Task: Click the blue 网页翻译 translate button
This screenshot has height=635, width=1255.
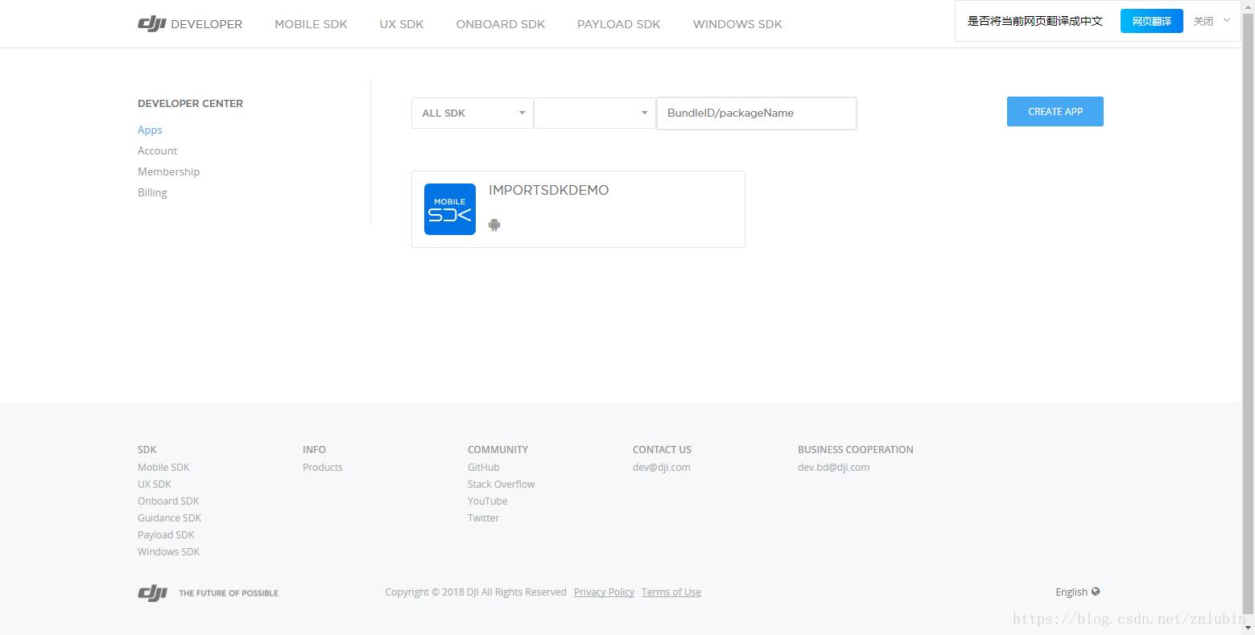Action: click(1152, 21)
